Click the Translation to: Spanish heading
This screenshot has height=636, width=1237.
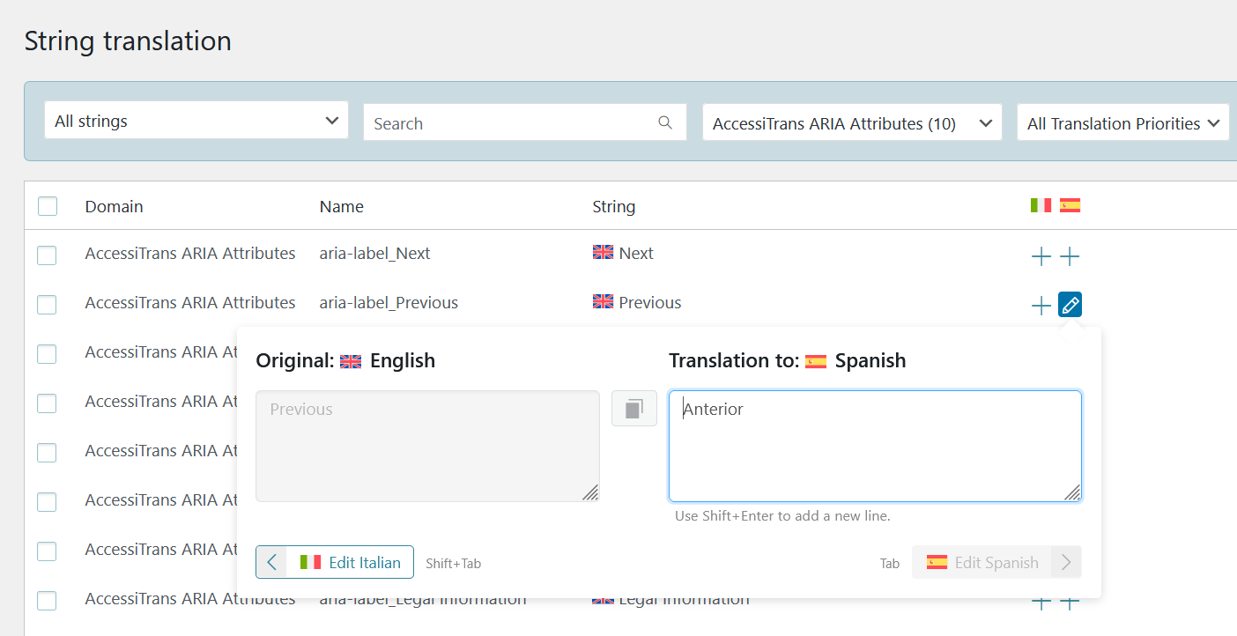(787, 360)
